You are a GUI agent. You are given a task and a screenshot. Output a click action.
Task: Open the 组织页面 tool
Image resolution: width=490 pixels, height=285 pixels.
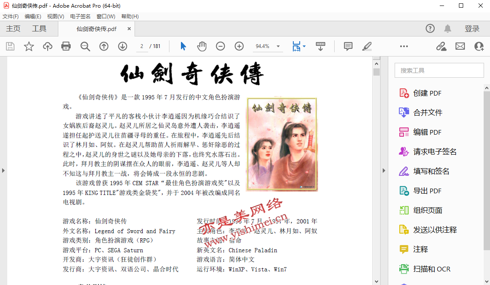point(421,210)
